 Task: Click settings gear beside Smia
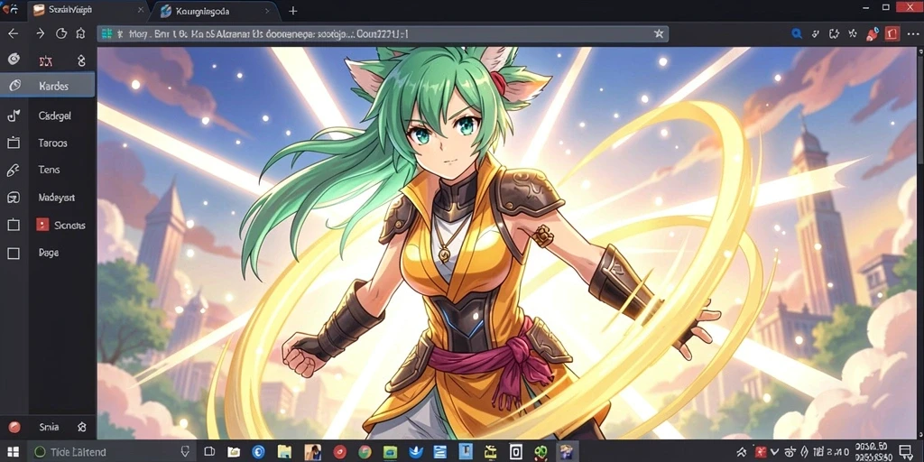(82, 427)
